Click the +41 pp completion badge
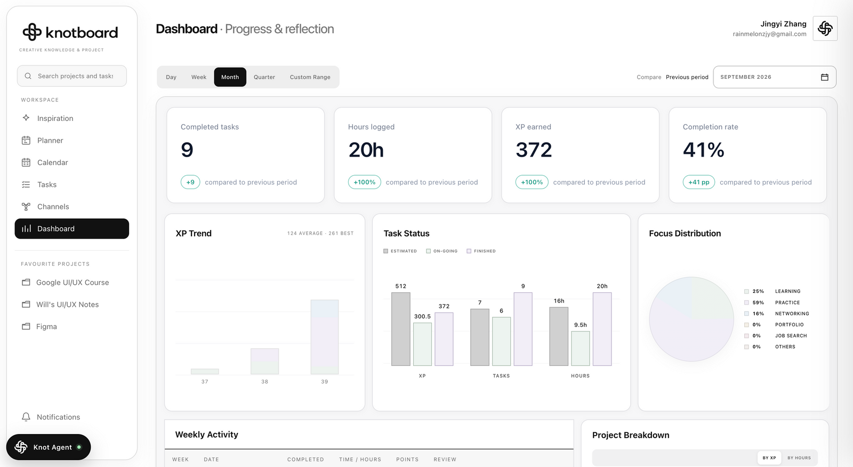Screen dimensions: 853x467 (699, 182)
